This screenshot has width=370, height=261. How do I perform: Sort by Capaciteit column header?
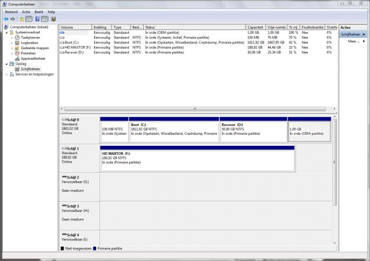[x=255, y=27]
